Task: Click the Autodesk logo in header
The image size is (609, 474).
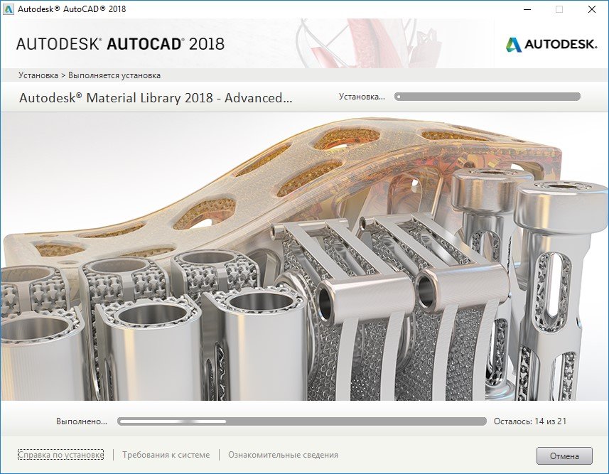Action: tap(551, 44)
